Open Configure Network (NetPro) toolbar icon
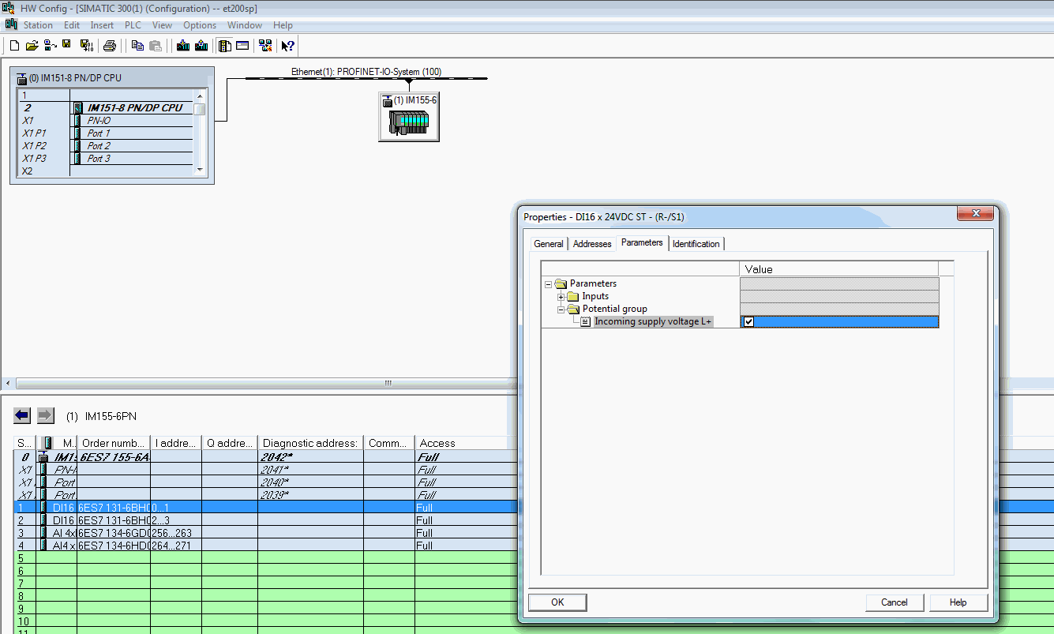The image size is (1054, 634). [265, 46]
